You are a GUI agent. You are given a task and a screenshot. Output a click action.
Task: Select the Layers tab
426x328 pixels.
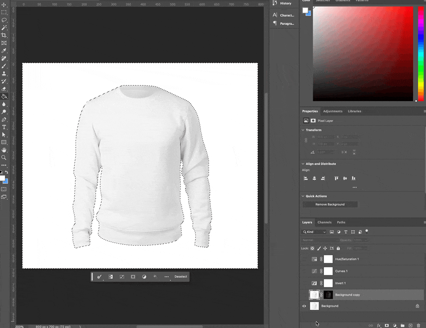(x=307, y=222)
